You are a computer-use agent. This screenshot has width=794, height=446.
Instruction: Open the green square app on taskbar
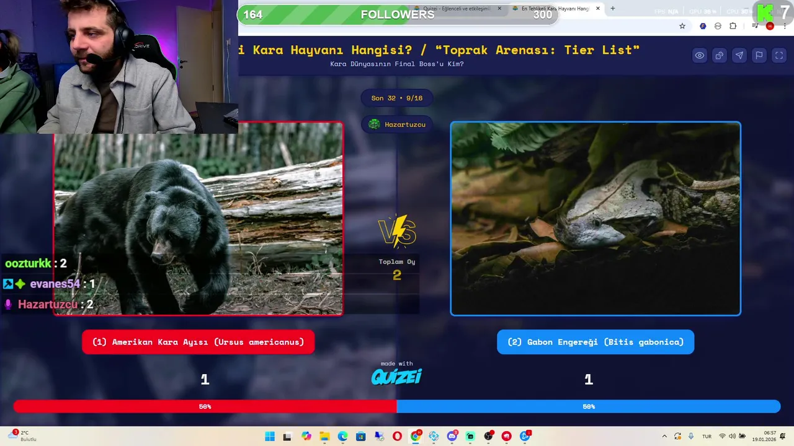pyautogui.click(x=470, y=436)
